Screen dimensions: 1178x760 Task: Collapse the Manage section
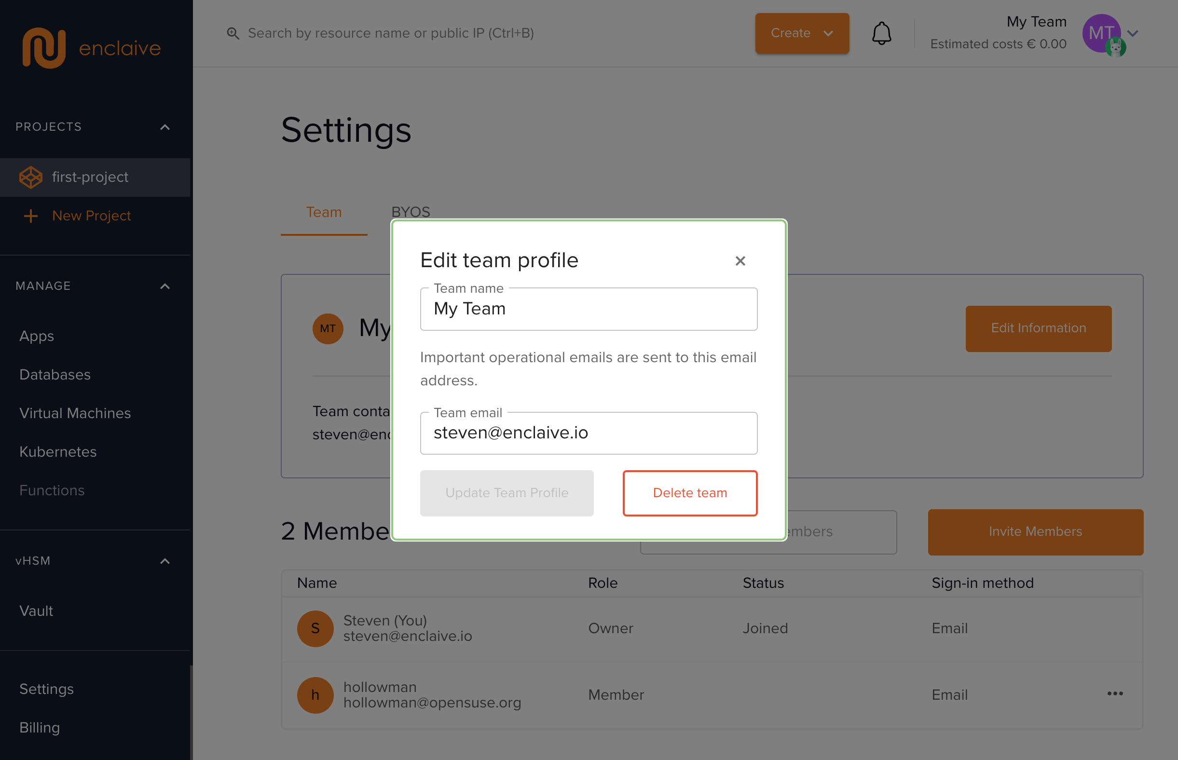[x=165, y=286]
